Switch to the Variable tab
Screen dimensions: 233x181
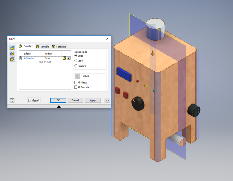(43, 47)
